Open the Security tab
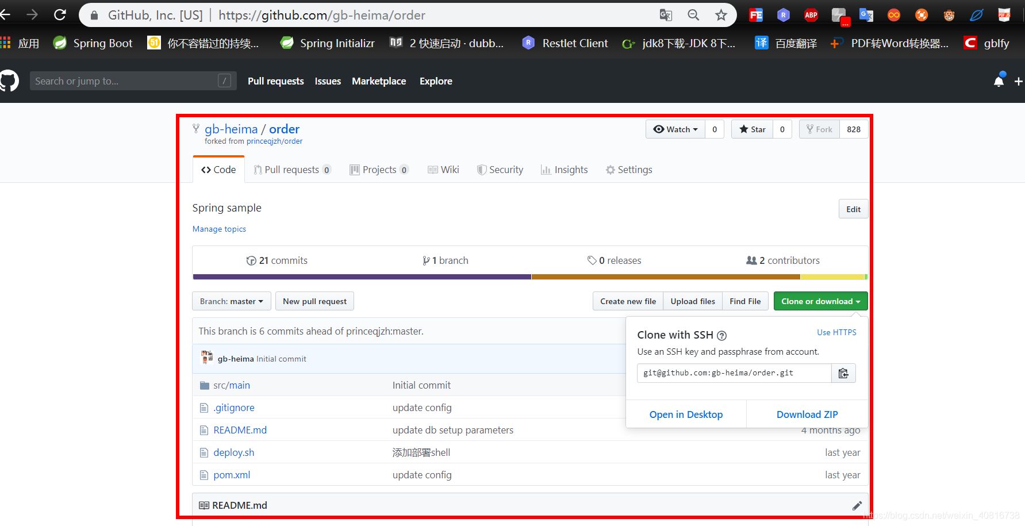 pos(500,170)
